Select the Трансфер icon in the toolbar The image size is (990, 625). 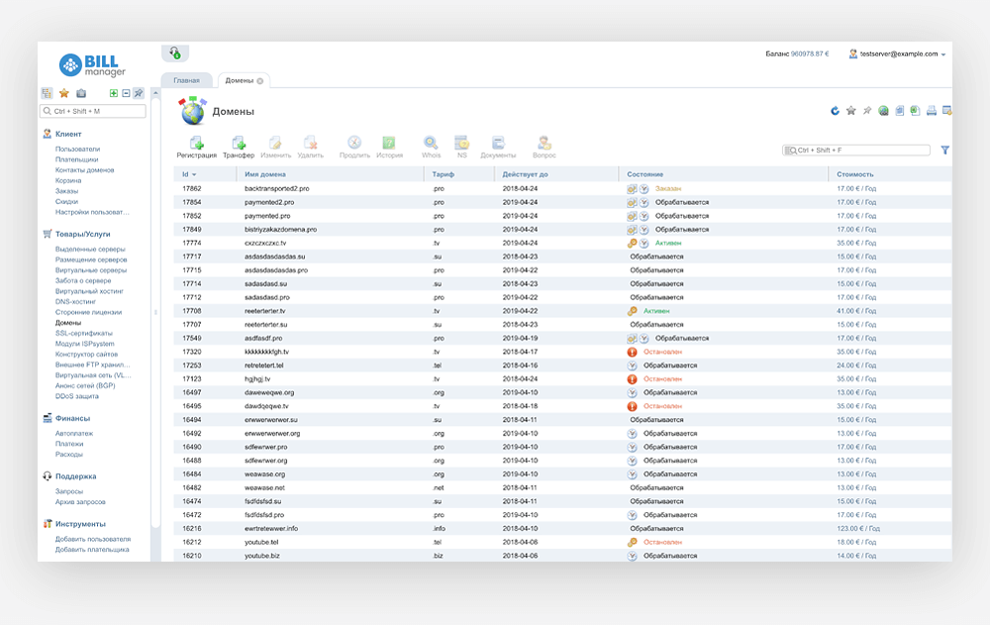238,144
